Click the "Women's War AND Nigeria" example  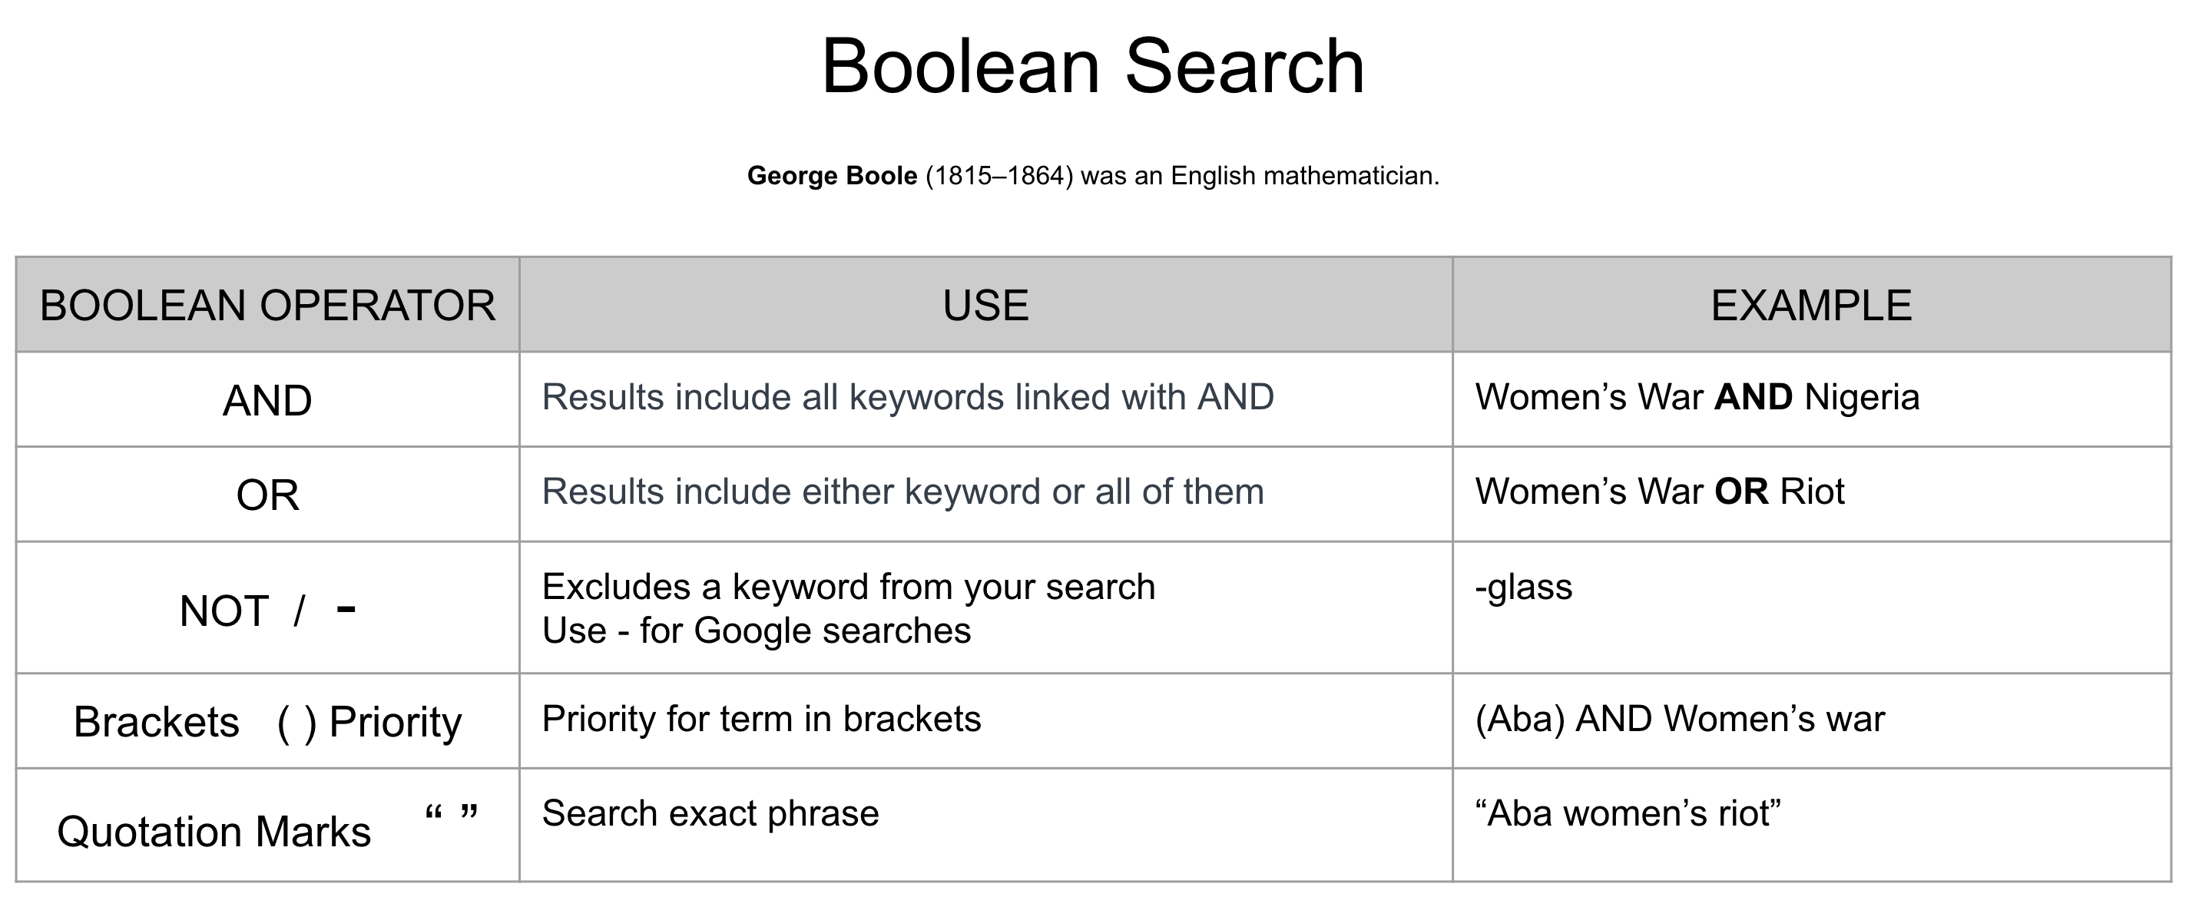[x=1697, y=398]
